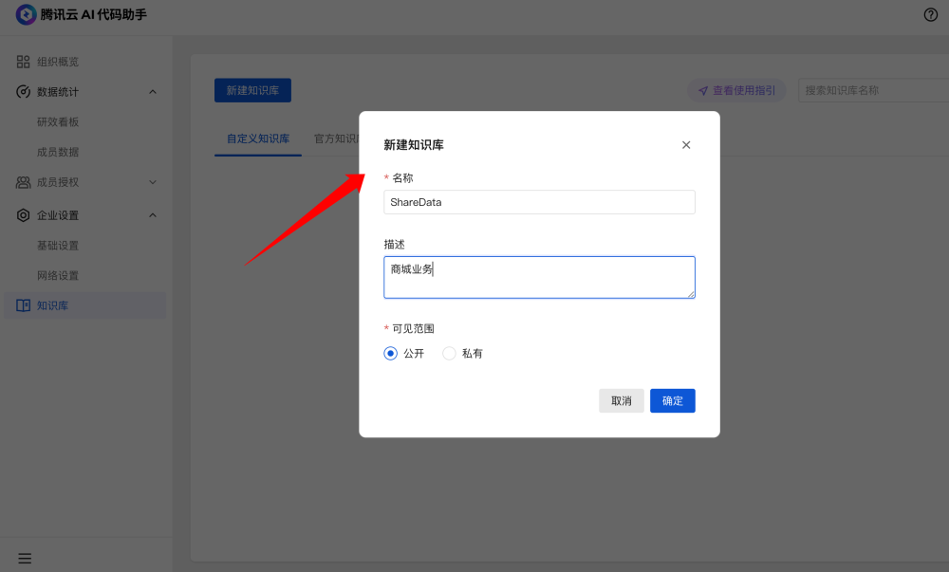Click the ShareData name input field
This screenshot has height=572, width=949.
tap(539, 202)
